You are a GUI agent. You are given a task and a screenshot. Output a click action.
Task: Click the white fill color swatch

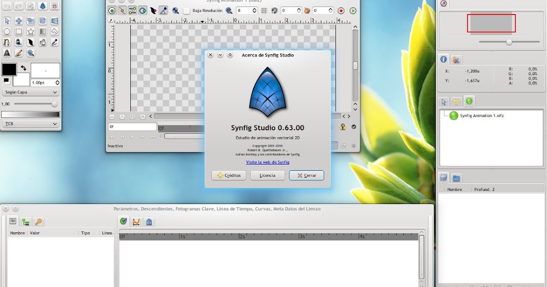tap(21, 81)
